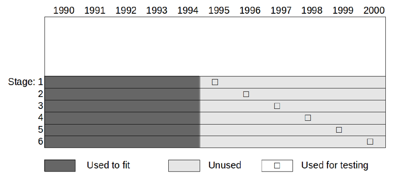Click the row label for stage 6
The image size is (401, 192).
pos(41,142)
